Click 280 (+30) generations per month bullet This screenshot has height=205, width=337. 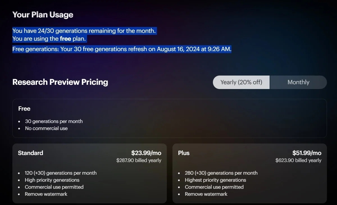[x=221, y=173]
